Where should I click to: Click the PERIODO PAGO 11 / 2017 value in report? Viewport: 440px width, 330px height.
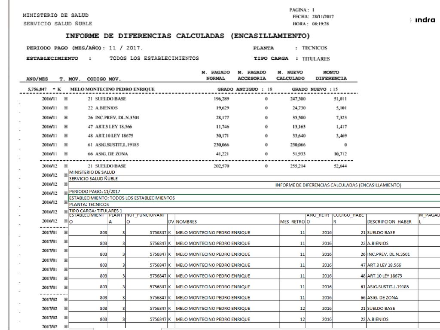126,48
